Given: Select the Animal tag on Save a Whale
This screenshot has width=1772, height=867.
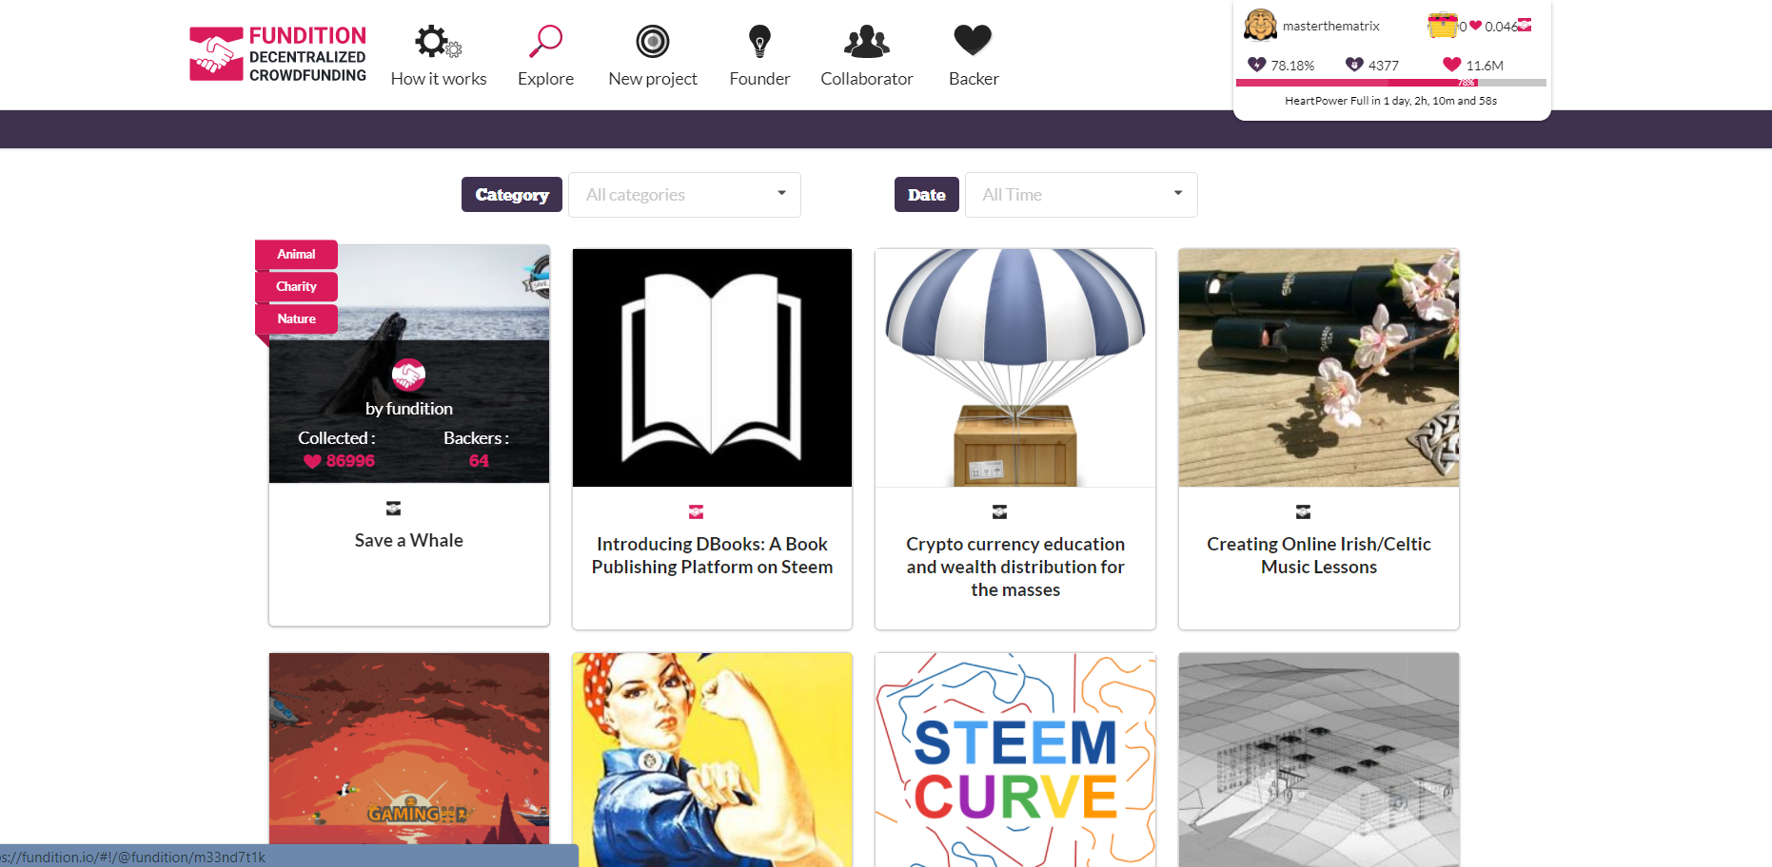Looking at the screenshot, I should [x=296, y=254].
